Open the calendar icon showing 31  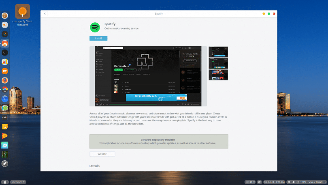click(x=4, y=99)
